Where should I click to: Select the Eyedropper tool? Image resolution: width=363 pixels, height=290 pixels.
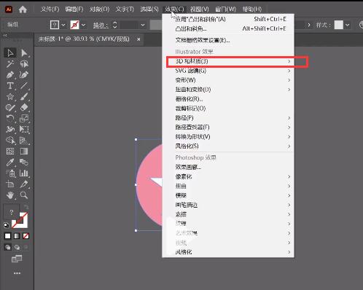click(10, 162)
